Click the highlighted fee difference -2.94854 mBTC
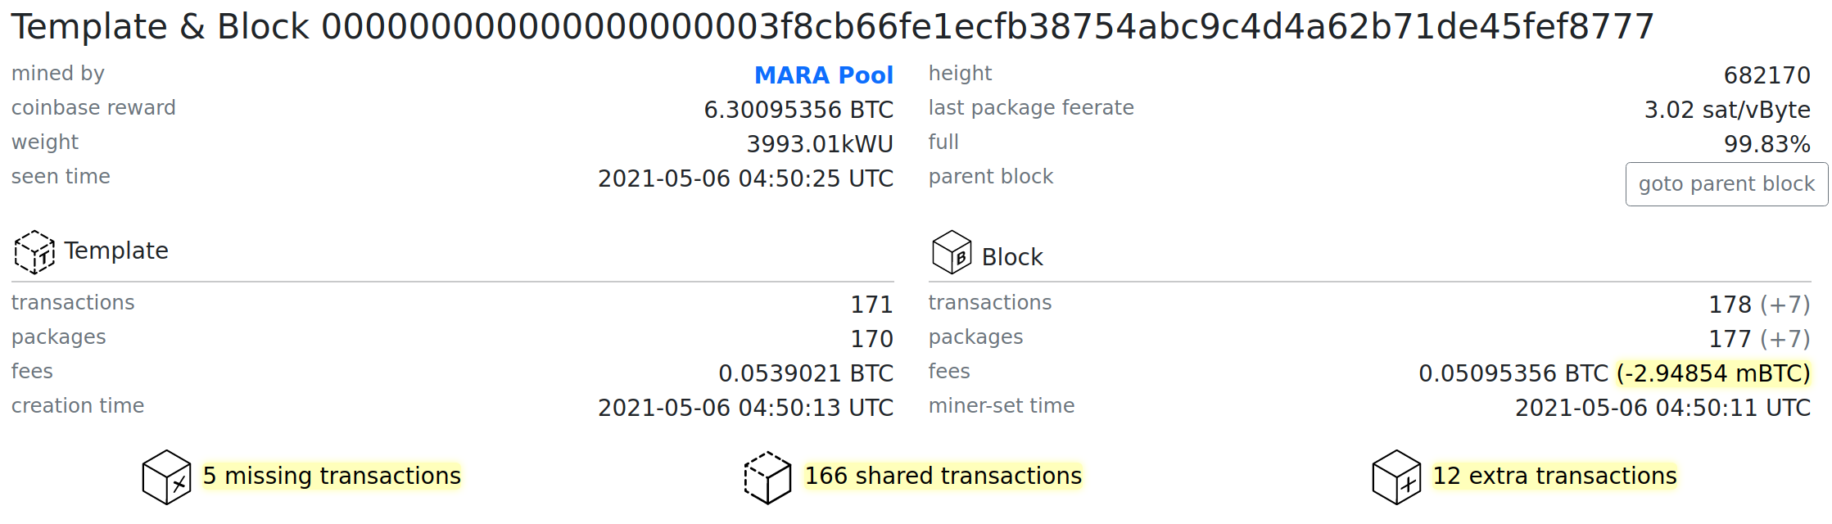This screenshot has width=1832, height=524. coord(1712,373)
